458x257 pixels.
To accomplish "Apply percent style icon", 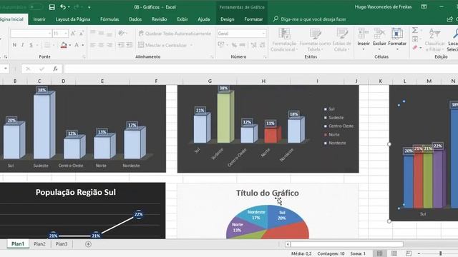I will [x=234, y=45].
